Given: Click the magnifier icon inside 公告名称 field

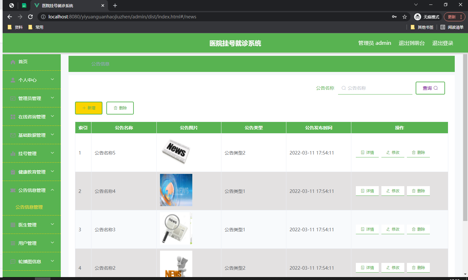Looking at the screenshot, I should tap(344, 88).
